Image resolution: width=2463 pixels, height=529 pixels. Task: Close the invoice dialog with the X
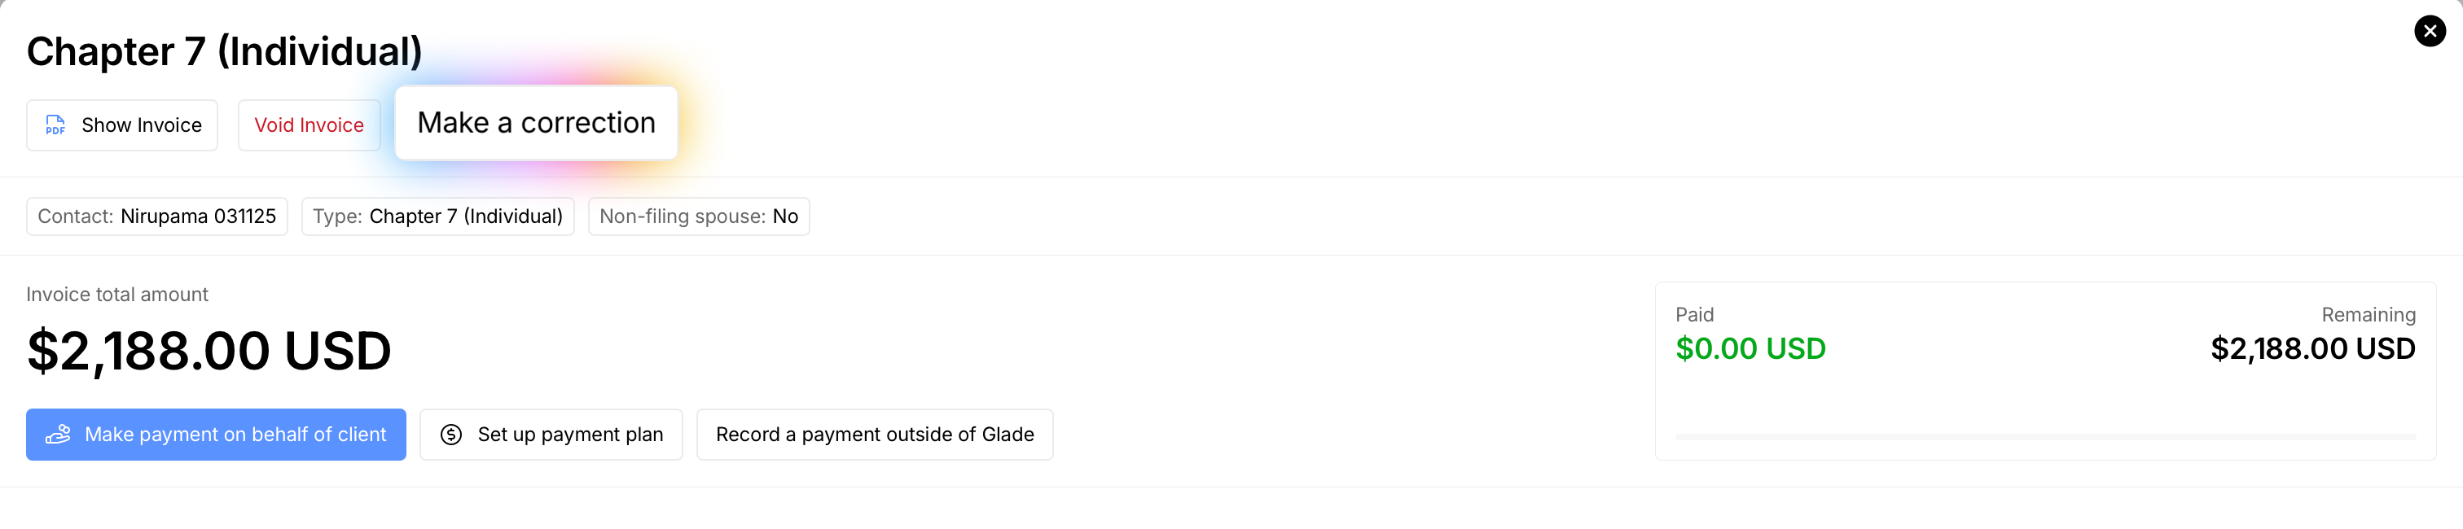click(x=2429, y=31)
